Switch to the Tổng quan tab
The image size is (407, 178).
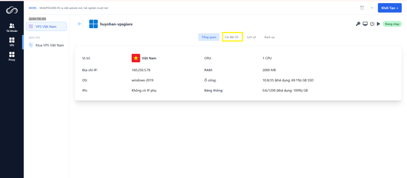point(209,37)
